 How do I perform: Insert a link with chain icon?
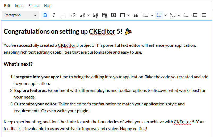[73, 15]
